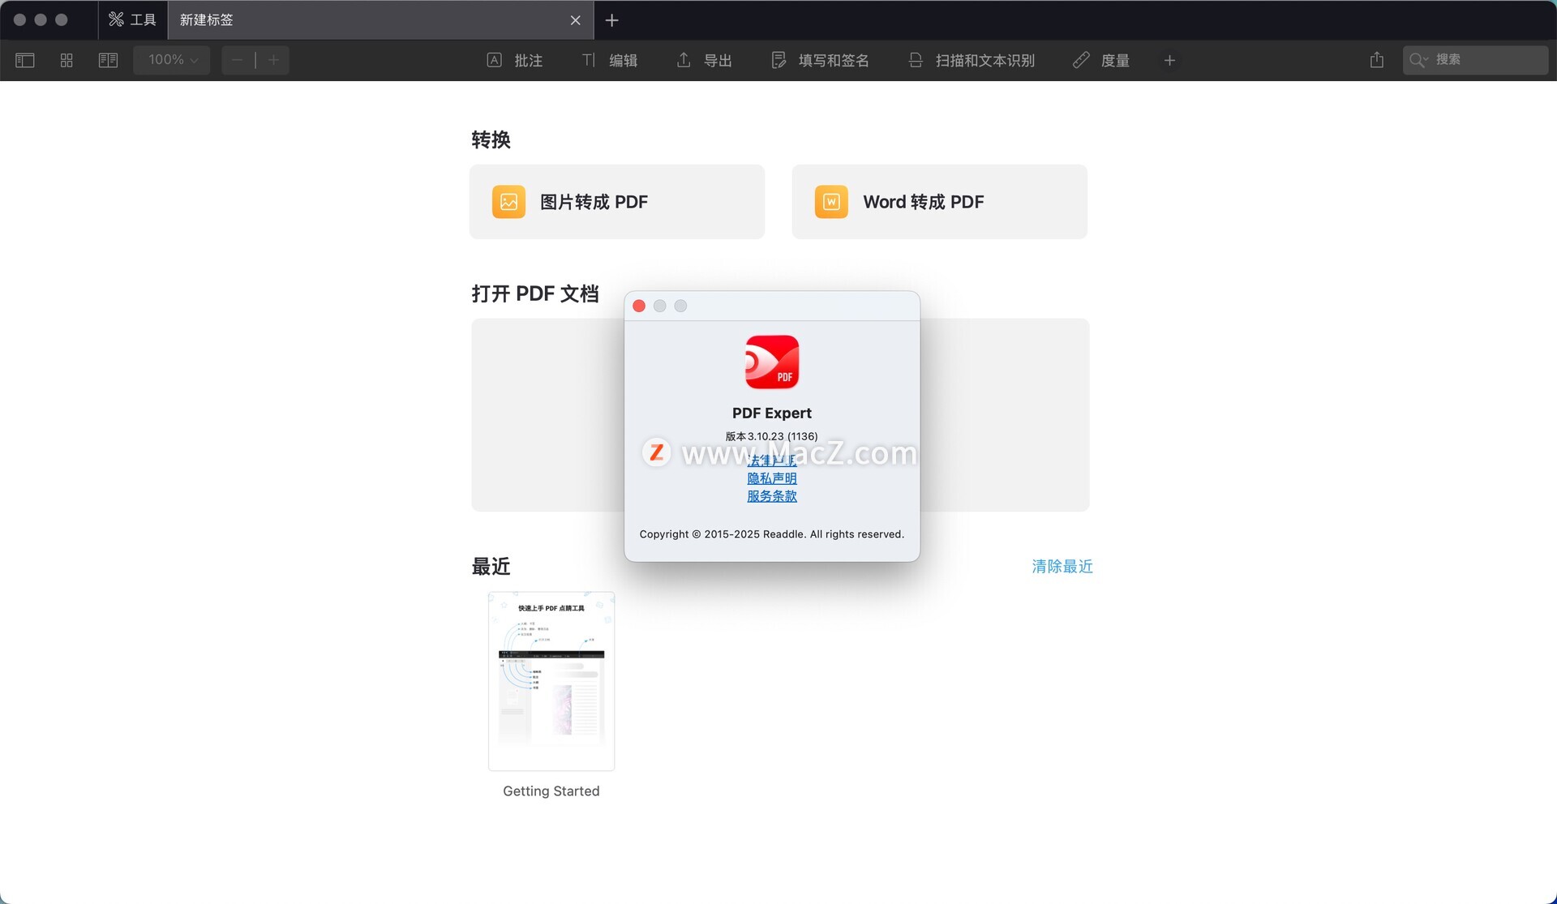This screenshot has height=904, width=1557.
Task: Open the 批注 annotate tab
Action: click(514, 60)
